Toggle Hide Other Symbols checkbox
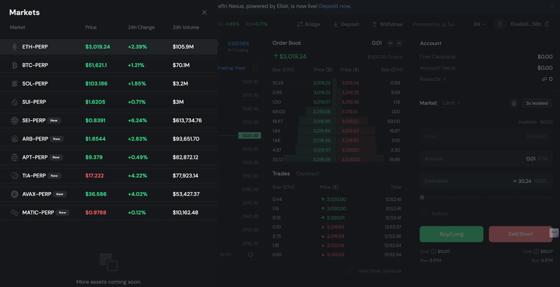This screenshot has height=287, width=560. pyautogui.click(x=351, y=271)
